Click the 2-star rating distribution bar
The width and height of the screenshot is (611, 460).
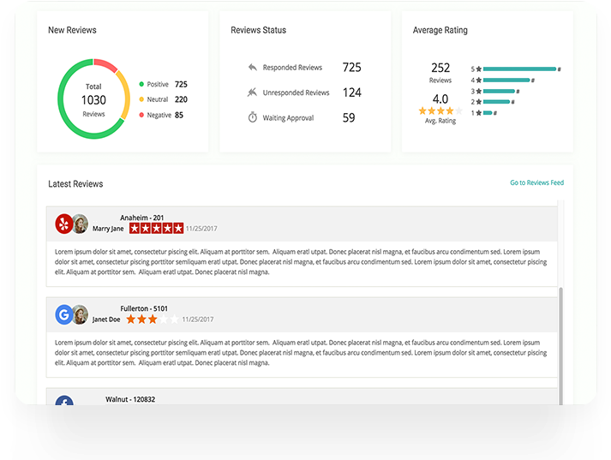[496, 102]
